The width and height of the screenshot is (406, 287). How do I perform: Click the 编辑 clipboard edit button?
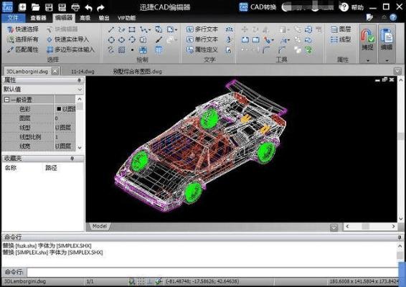point(387,39)
